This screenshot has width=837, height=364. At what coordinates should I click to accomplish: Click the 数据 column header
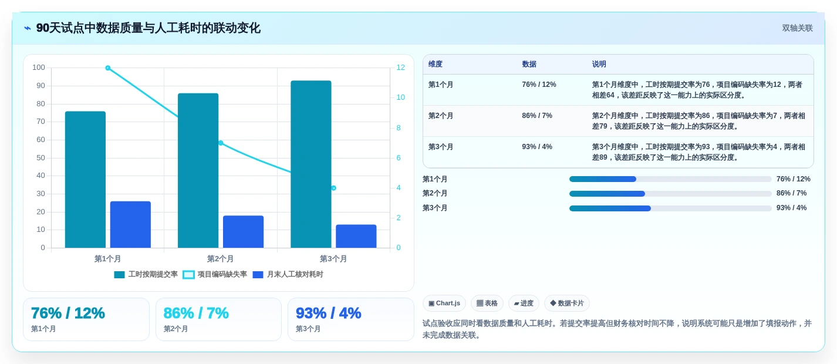pyautogui.click(x=529, y=64)
